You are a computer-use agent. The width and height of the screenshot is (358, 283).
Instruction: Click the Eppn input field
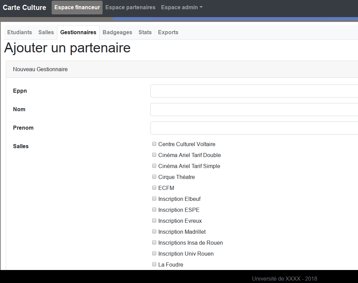tap(254, 91)
